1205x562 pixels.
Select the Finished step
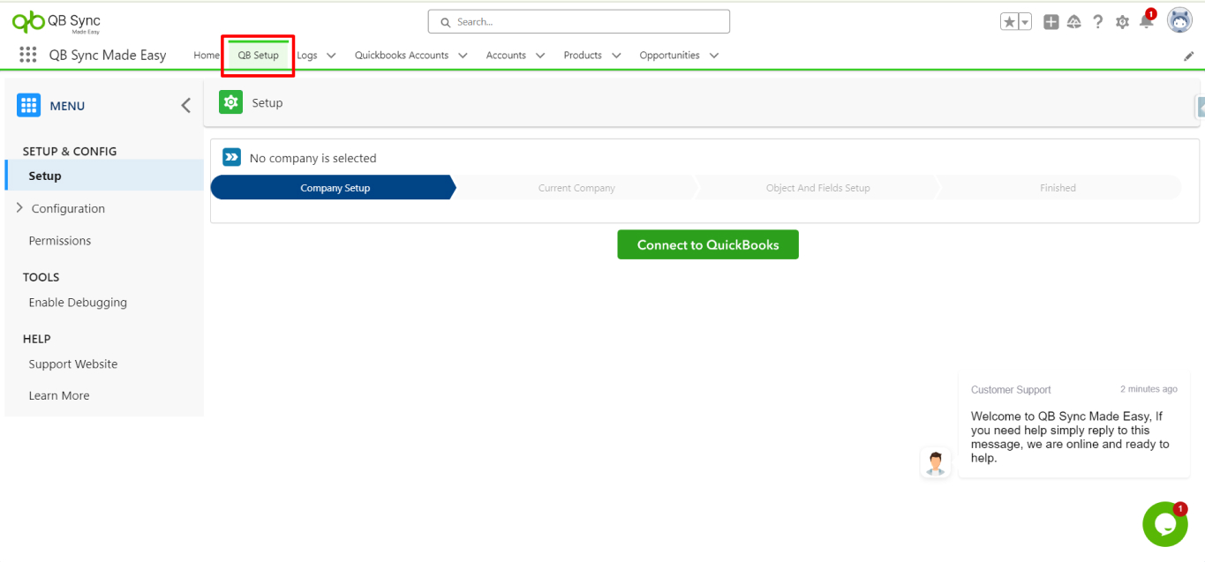tap(1058, 187)
